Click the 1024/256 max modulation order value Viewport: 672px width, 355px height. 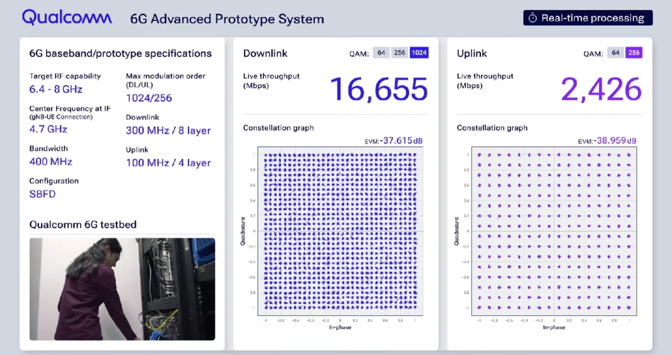149,98
